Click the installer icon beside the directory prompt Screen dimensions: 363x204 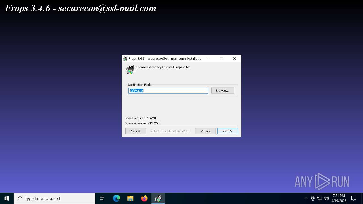[x=130, y=70]
